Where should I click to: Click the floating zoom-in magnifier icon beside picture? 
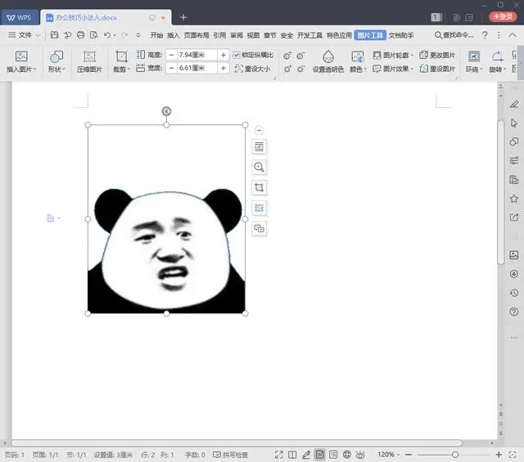(259, 167)
